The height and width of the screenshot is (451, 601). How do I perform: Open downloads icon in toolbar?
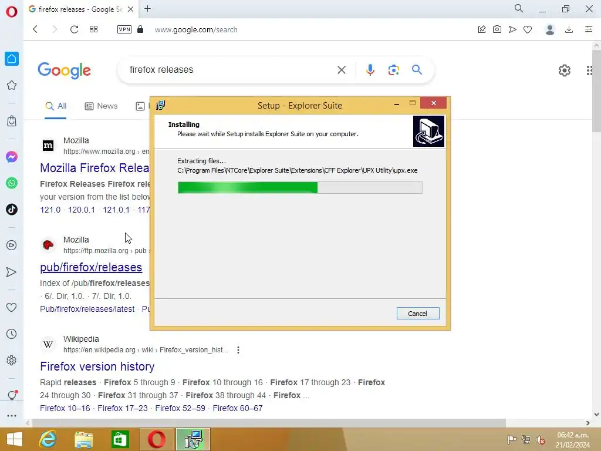pos(569,29)
